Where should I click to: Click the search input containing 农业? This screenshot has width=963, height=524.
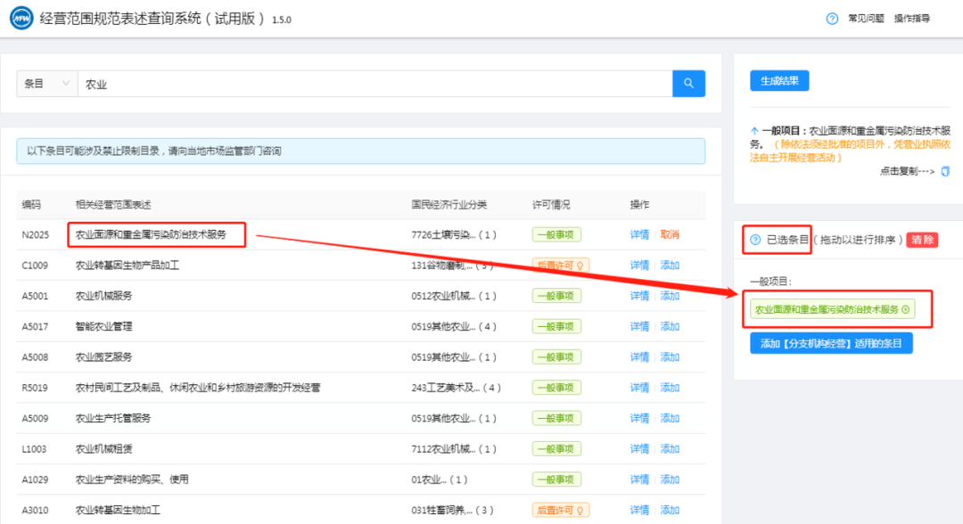point(374,84)
